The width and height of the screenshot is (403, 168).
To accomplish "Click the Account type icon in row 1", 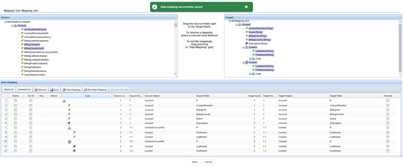I will click(64, 101).
